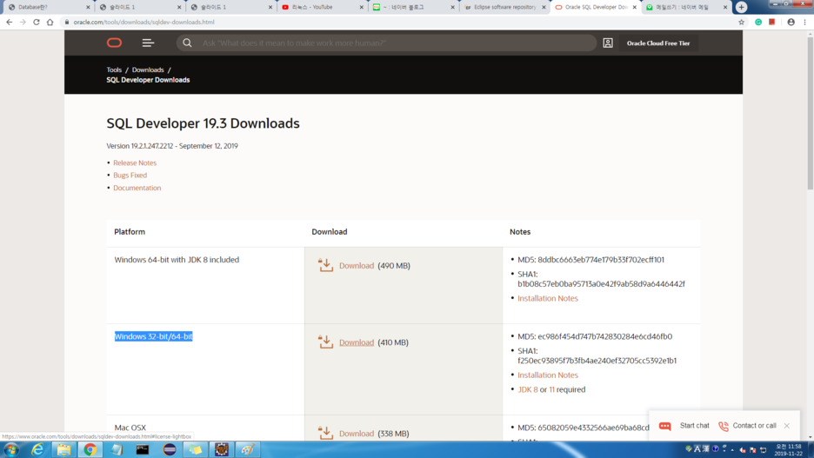Click the download icon for Mac OSX

(x=325, y=433)
